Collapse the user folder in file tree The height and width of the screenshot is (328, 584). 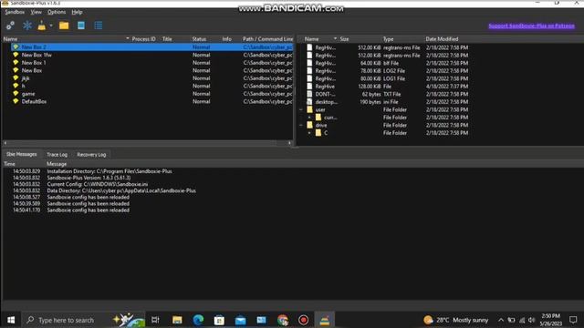(x=301, y=109)
